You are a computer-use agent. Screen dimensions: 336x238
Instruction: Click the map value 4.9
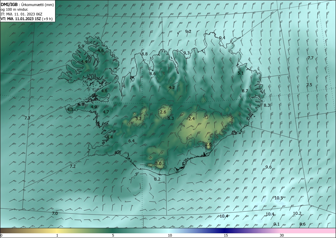pos(94,107)
